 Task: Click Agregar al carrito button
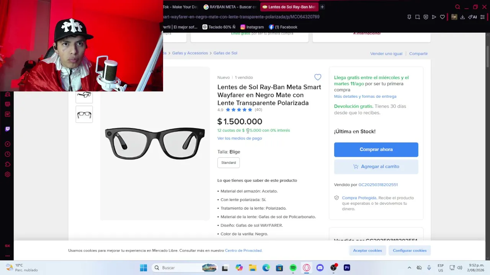tap(376, 167)
